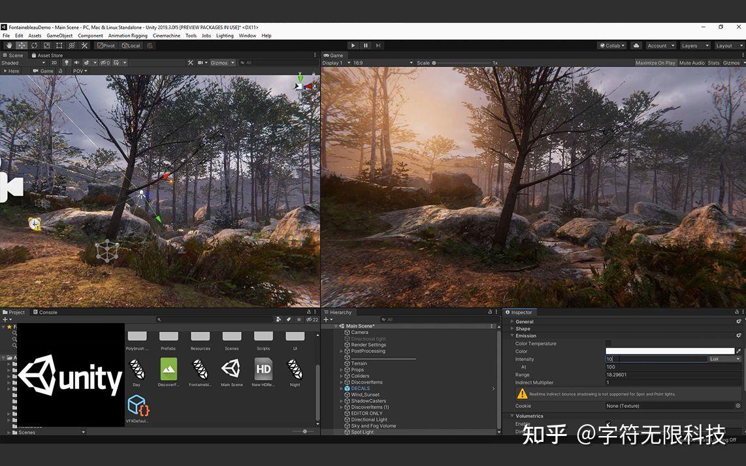Open the Lux intensity unit dropdown
The image size is (746, 466).
click(x=725, y=359)
